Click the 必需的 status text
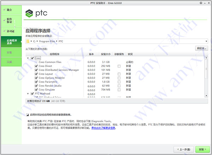212x155 pixels. (x=130, y=62)
